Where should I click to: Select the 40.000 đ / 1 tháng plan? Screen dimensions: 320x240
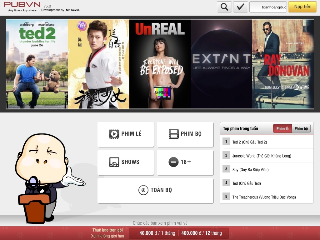pyautogui.click(x=157, y=233)
